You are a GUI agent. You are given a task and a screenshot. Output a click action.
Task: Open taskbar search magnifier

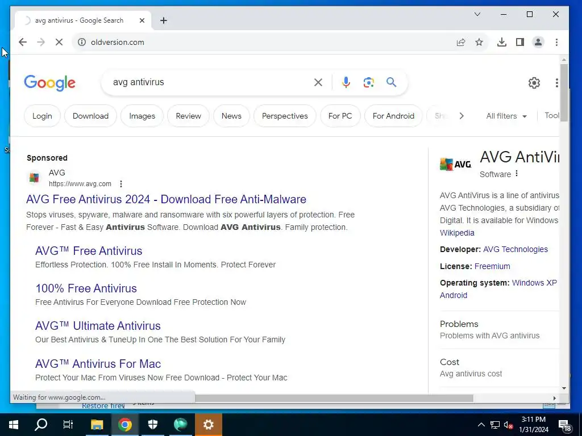click(41, 425)
